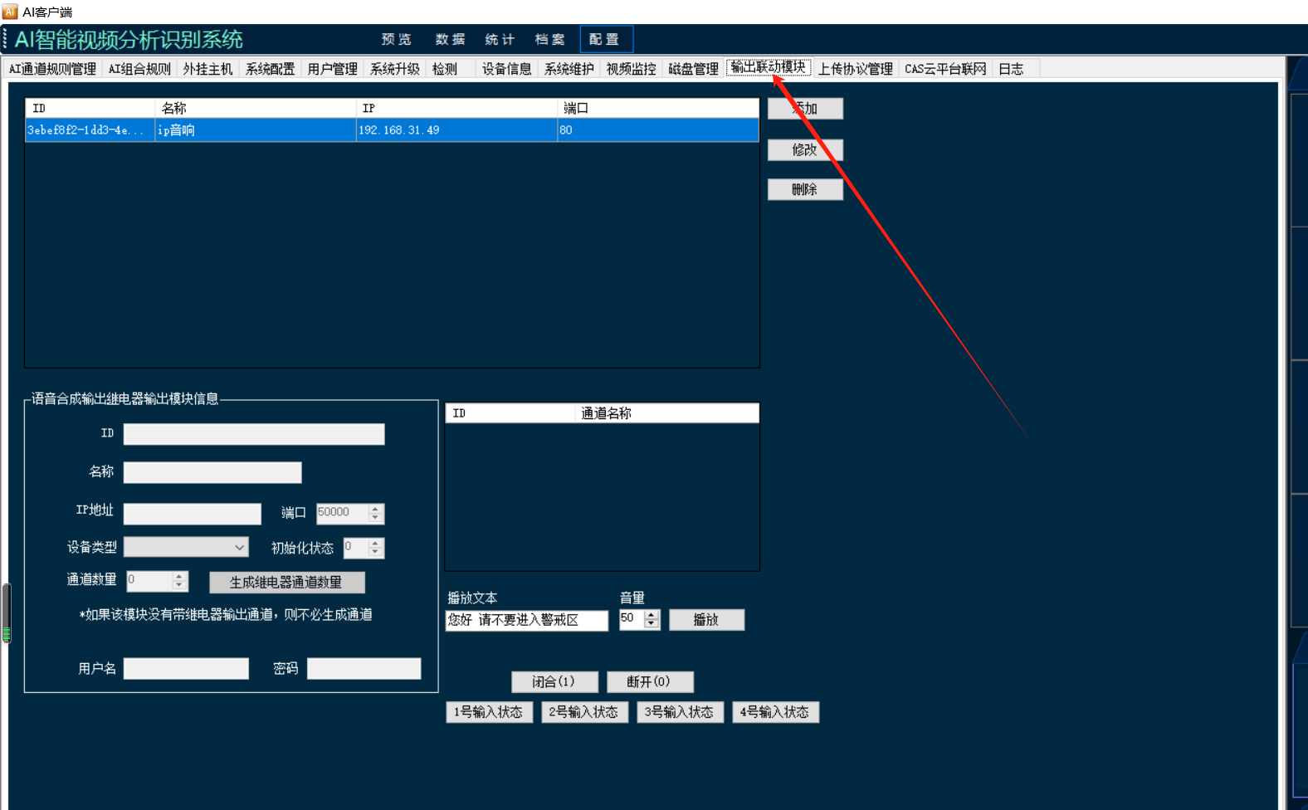Click the AI客户端 app icon in title bar
The height and width of the screenshot is (810, 1308).
click(10, 12)
